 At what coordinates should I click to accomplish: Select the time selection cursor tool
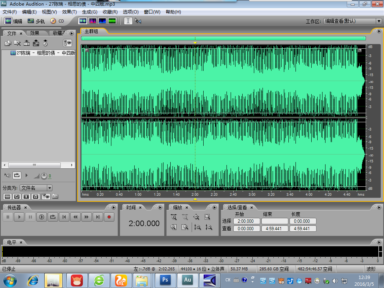coord(128,21)
